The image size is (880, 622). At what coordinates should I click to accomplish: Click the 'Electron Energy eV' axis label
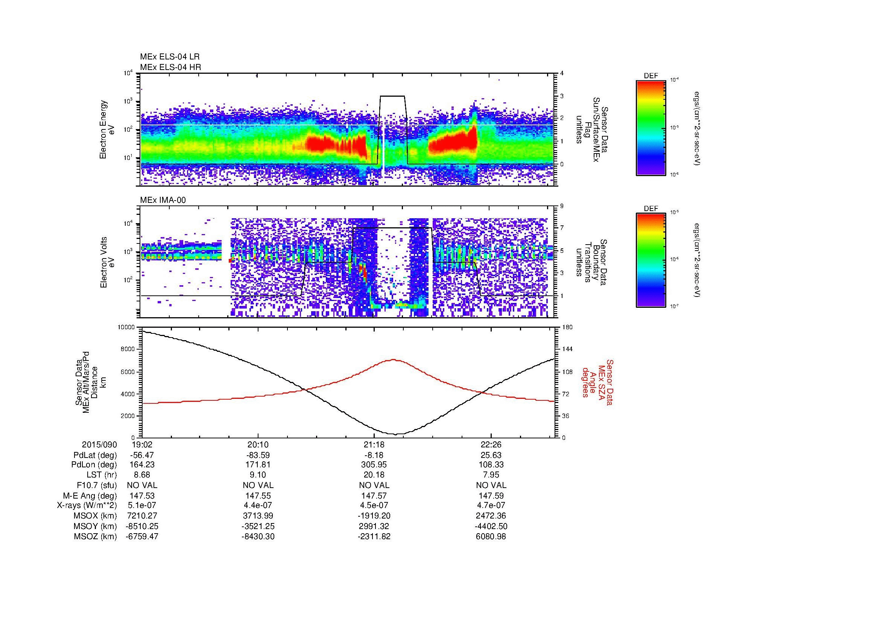(107, 129)
